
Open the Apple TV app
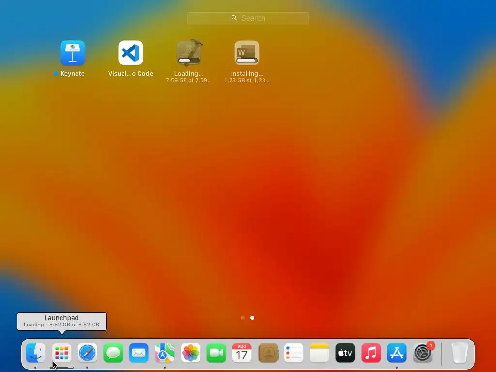345,353
